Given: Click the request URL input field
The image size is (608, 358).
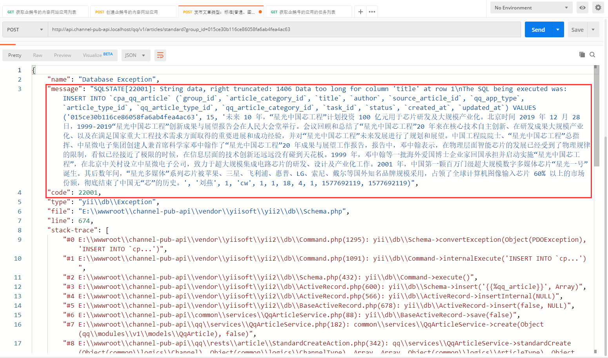Looking at the screenshot, I should (284, 29).
